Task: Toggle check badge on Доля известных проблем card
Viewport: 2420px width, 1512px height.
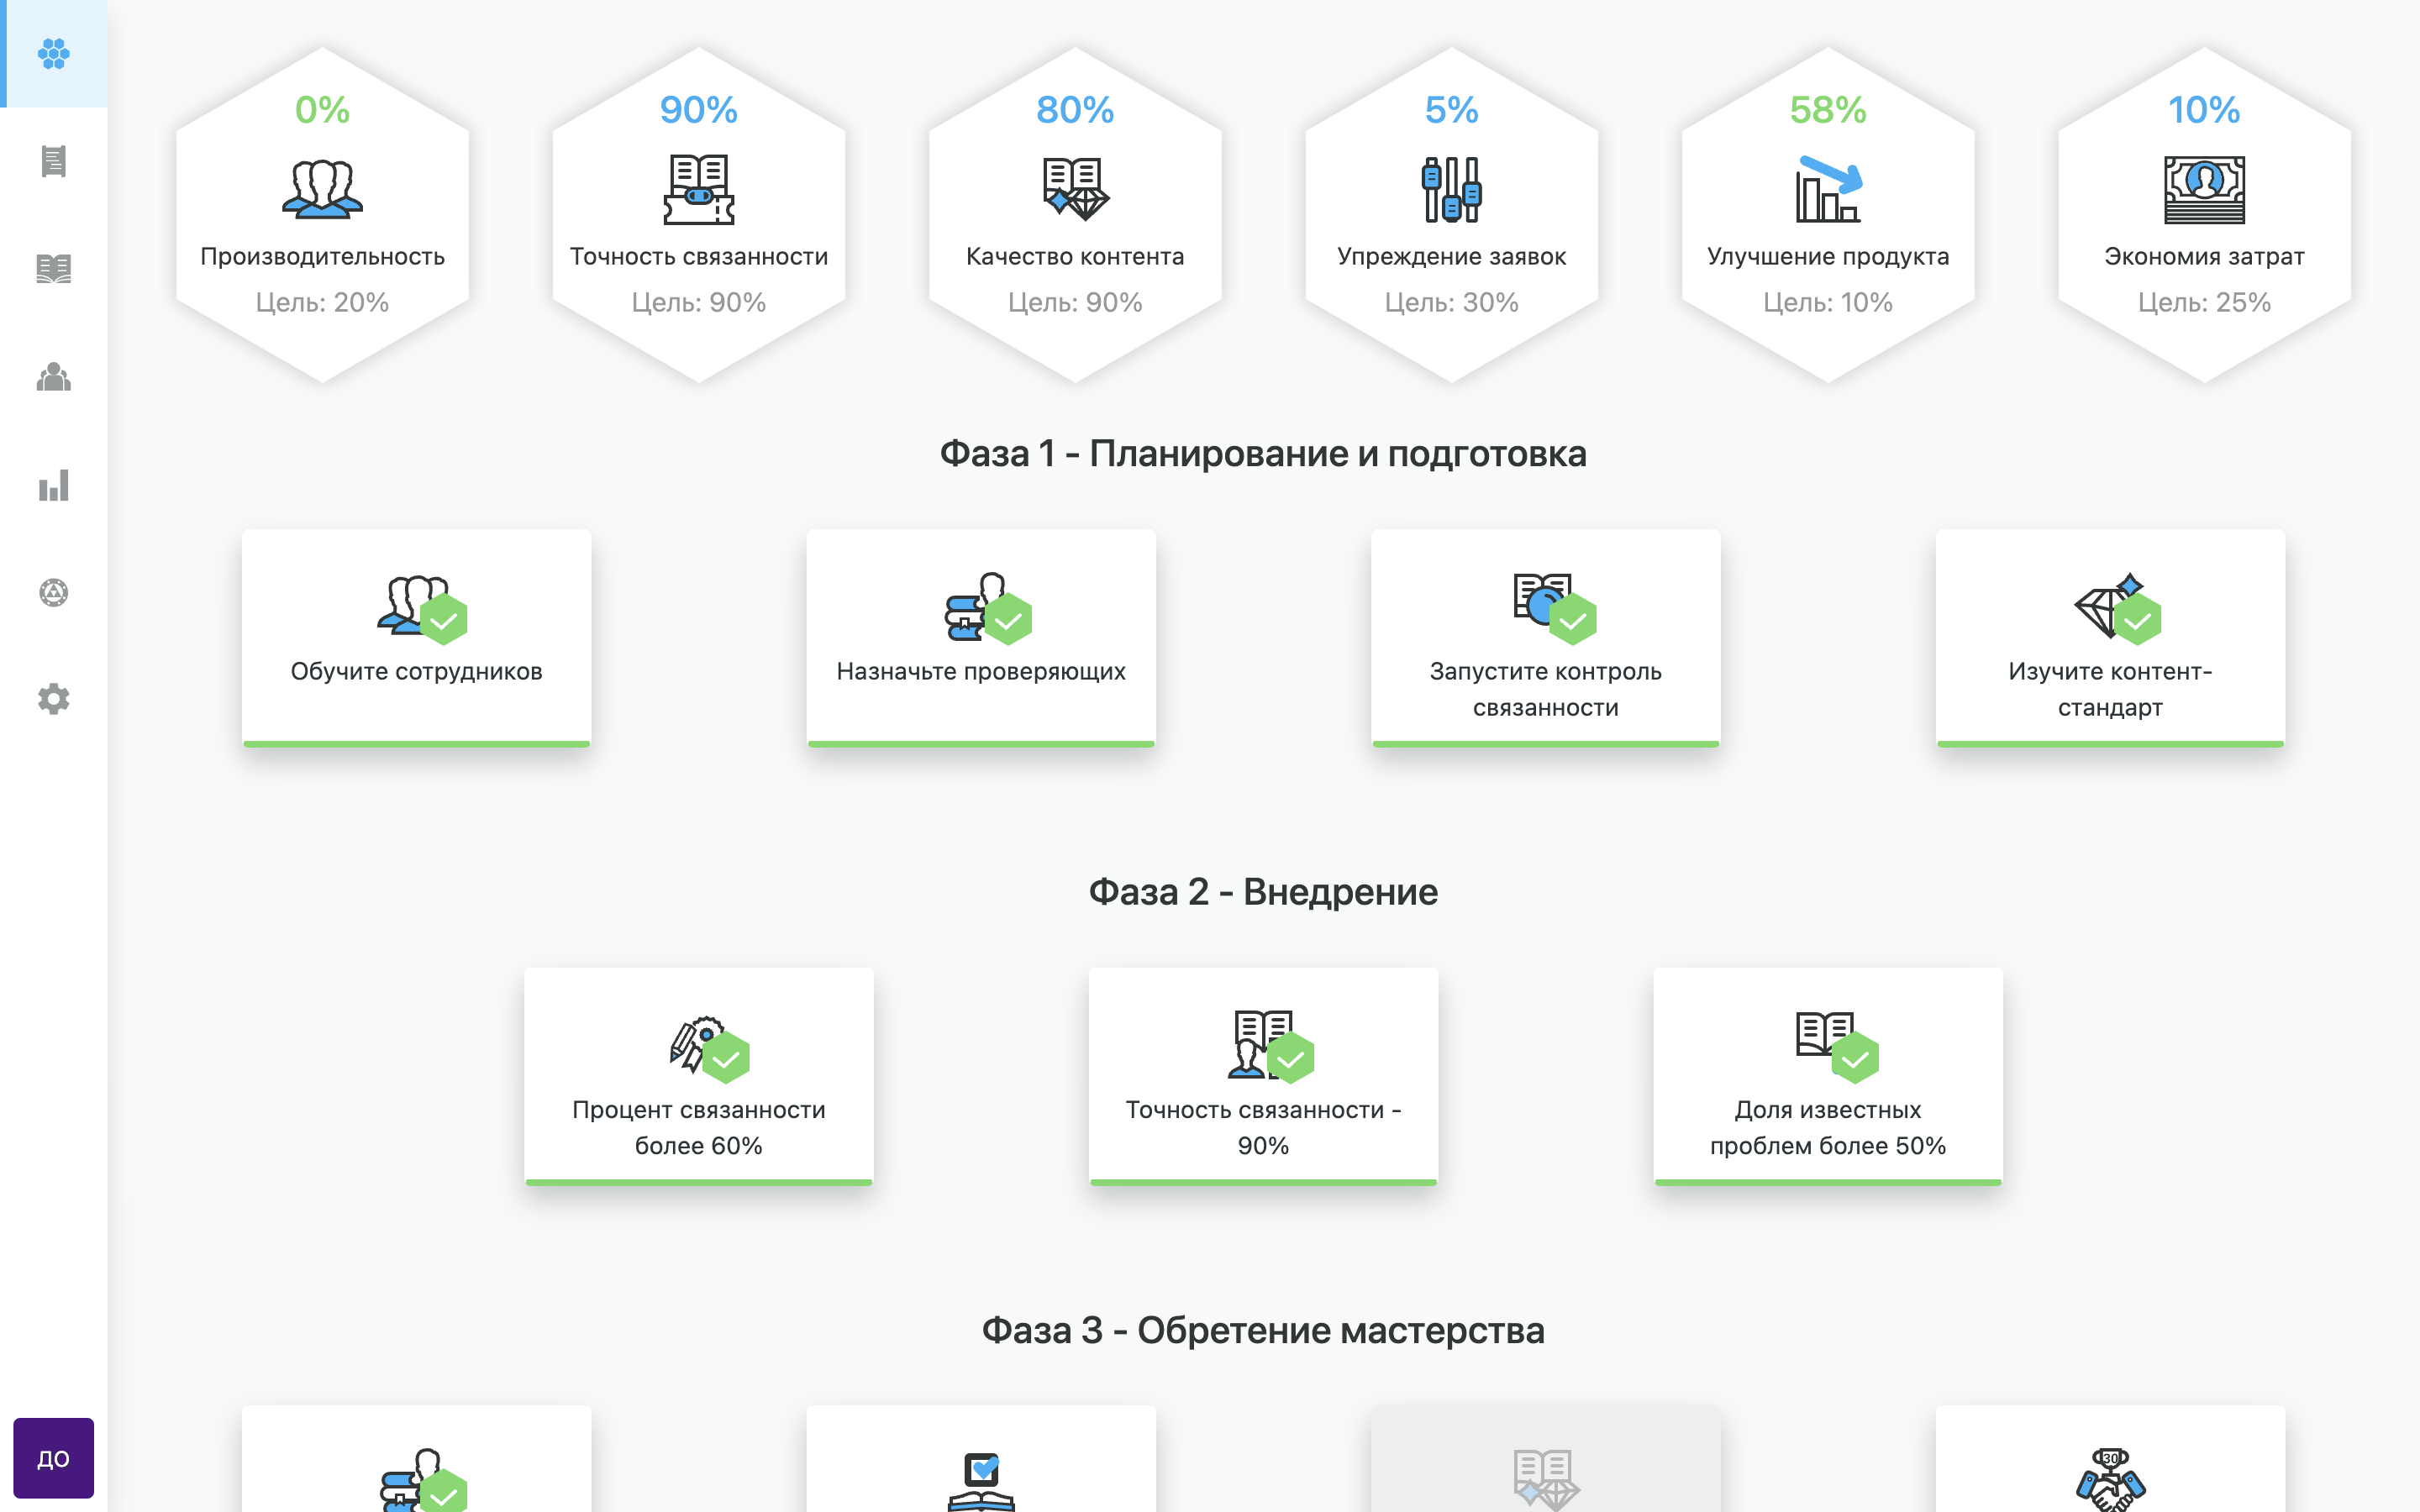Action: tap(1858, 1057)
